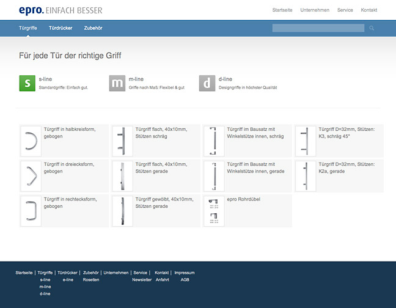Open 'Stützen: K3, schräg 45°' link
The height and width of the screenshot is (308, 396).
(346, 133)
